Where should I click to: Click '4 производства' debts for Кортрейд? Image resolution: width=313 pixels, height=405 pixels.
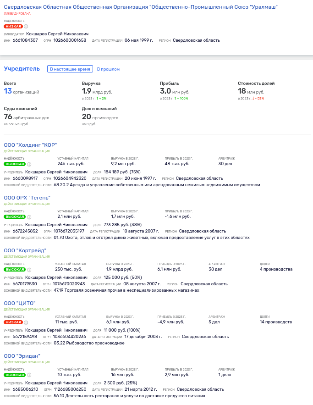pos(276,269)
